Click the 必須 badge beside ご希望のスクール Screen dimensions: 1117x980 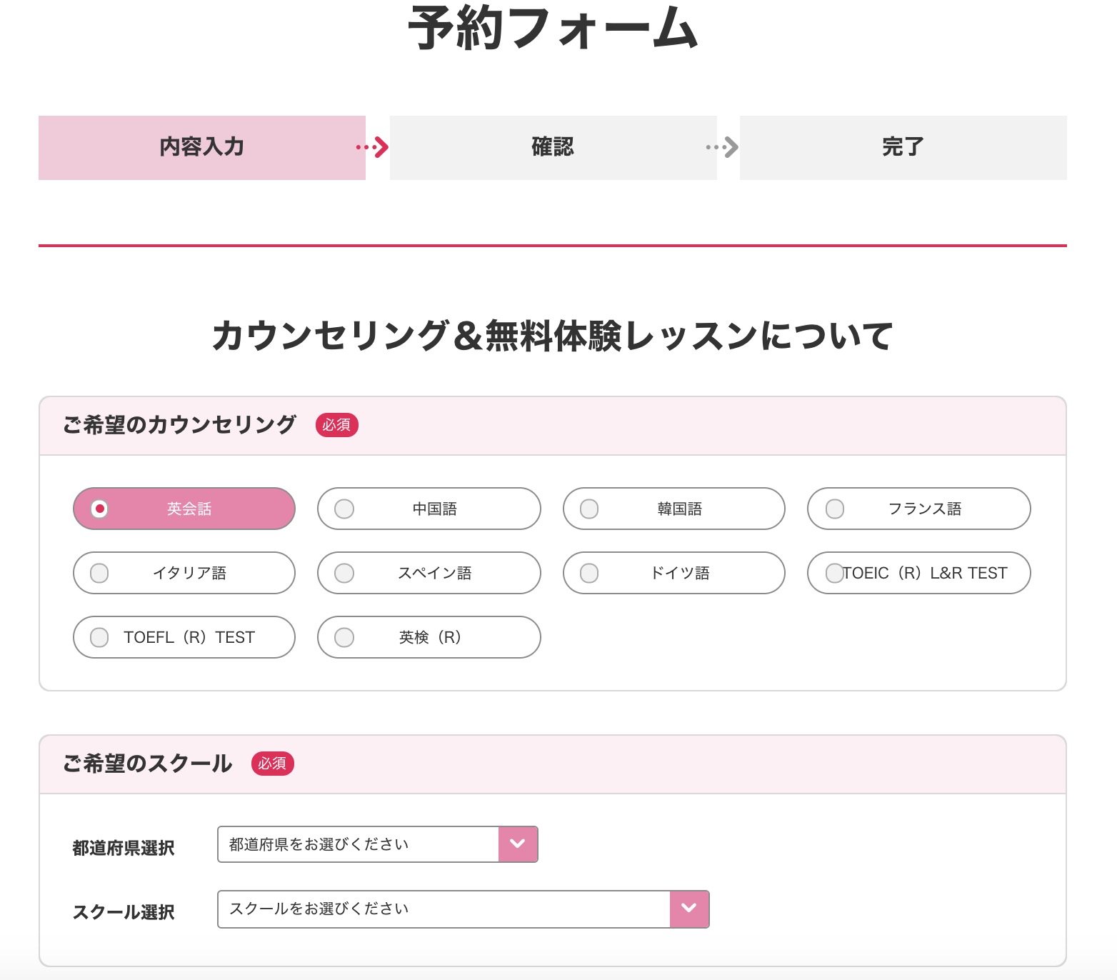[272, 764]
